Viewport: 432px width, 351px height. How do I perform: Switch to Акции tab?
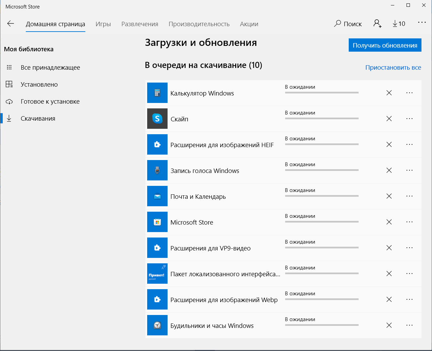[249, 24]
